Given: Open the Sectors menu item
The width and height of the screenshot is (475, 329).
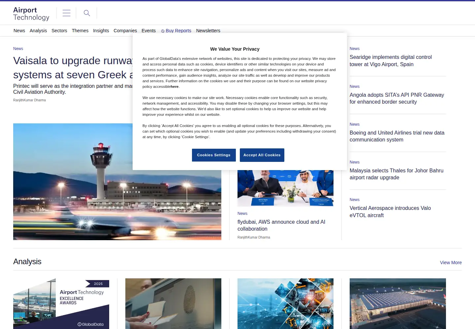Looking at the screenshot, I should (x=59, y=31).
